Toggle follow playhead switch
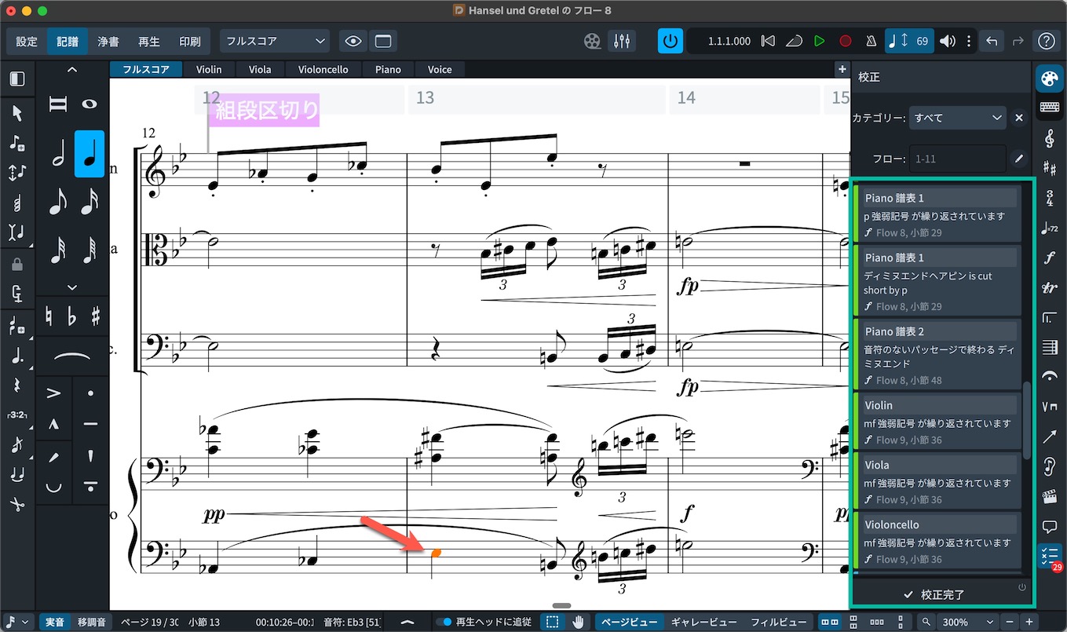The image size is (1067, 632). [445, 622]
